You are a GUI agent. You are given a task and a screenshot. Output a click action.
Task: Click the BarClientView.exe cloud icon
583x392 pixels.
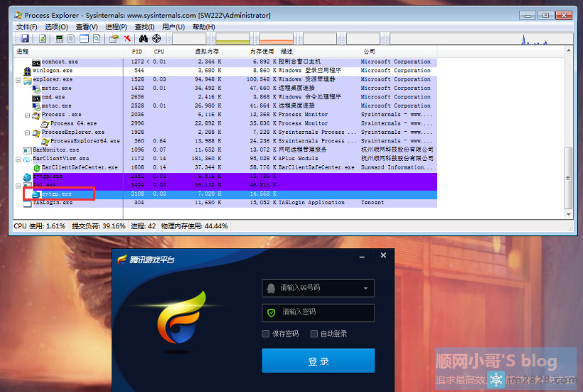pyautogui.click(x=27, y=159)
